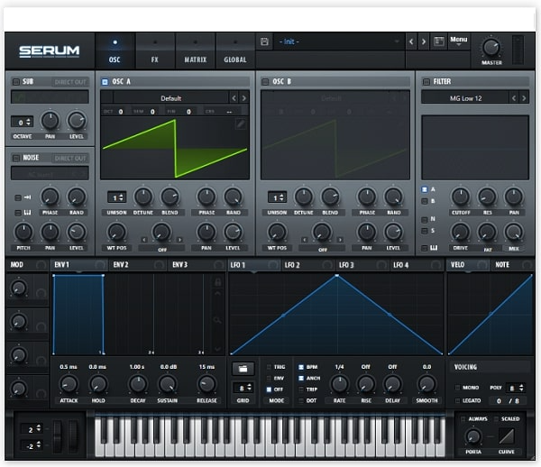Switch to the GLOBAL tab
541x467 pixels.
point(235,50)
